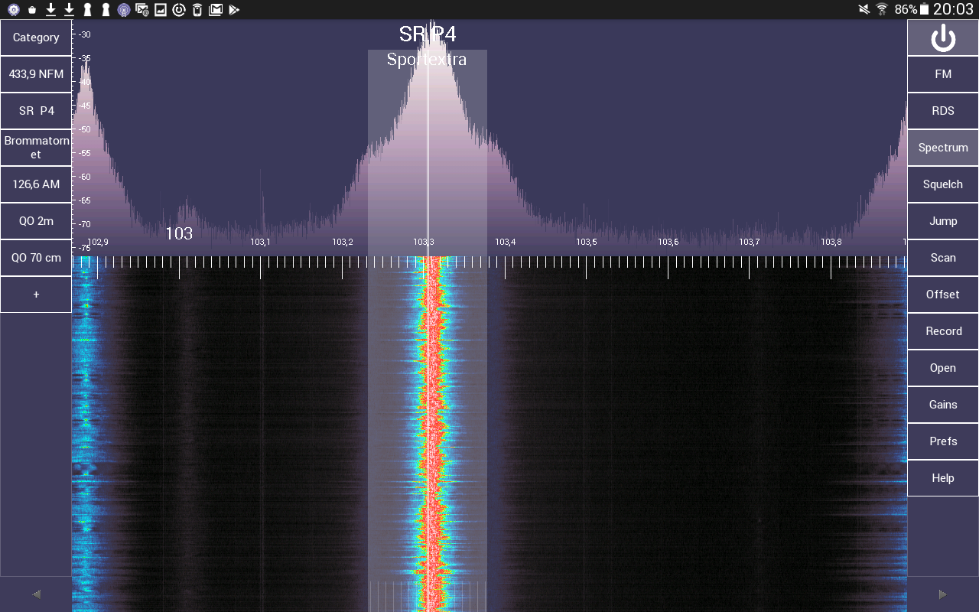The height and width of the screenshot is (612, 979).
Task: Toggle Record of the signal
Action: 943,331
